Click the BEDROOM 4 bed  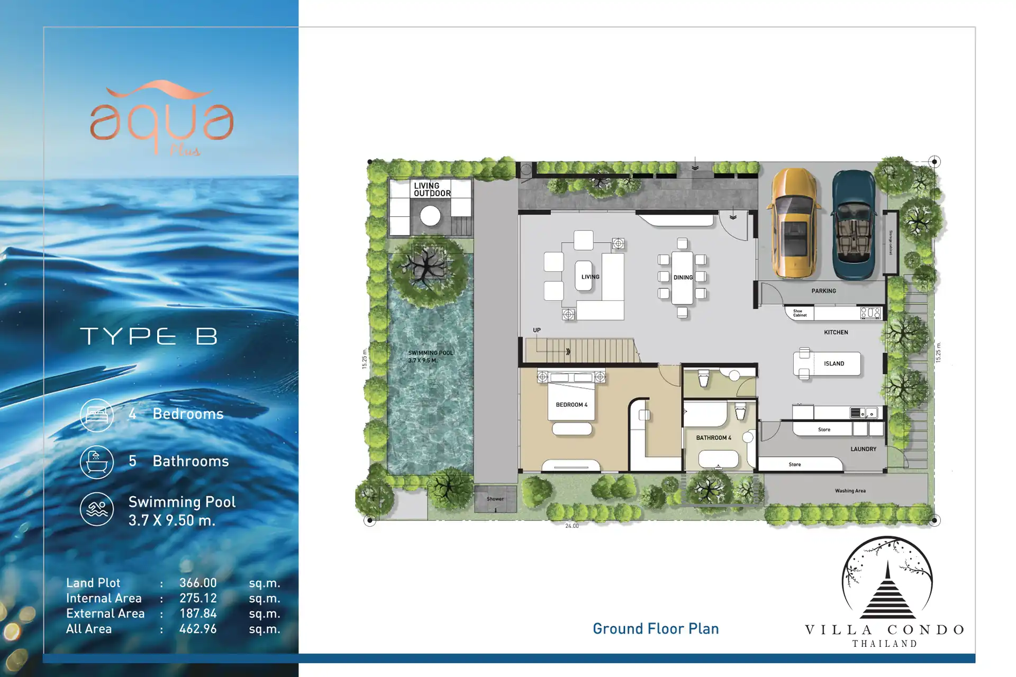[571, 405]
